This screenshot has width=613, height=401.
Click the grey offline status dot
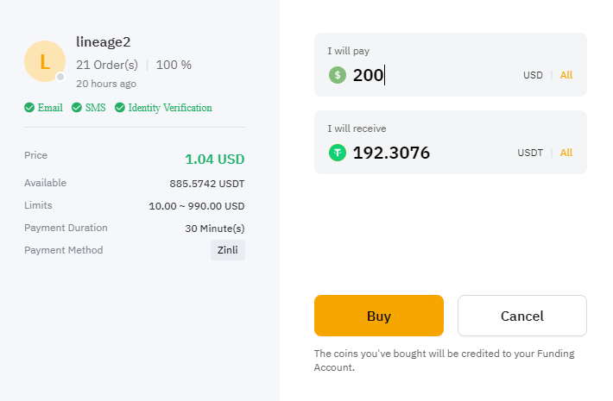pos(60,77)
